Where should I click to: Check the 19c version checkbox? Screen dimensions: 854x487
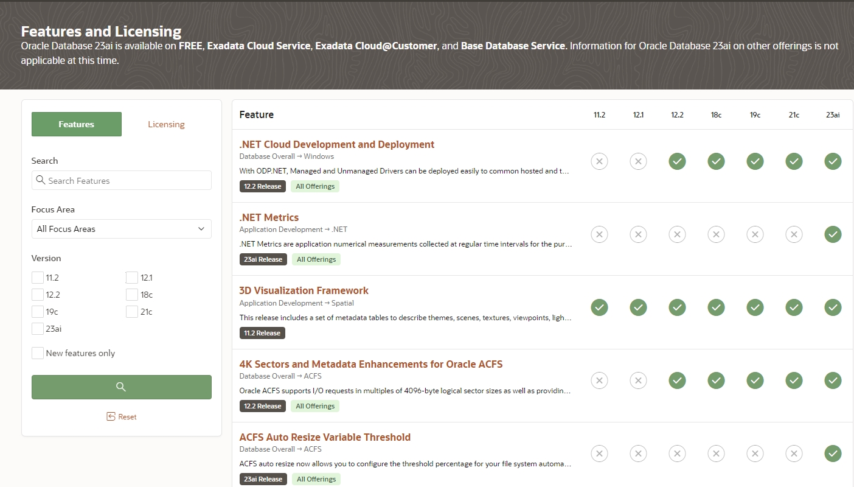pos(38,312)
